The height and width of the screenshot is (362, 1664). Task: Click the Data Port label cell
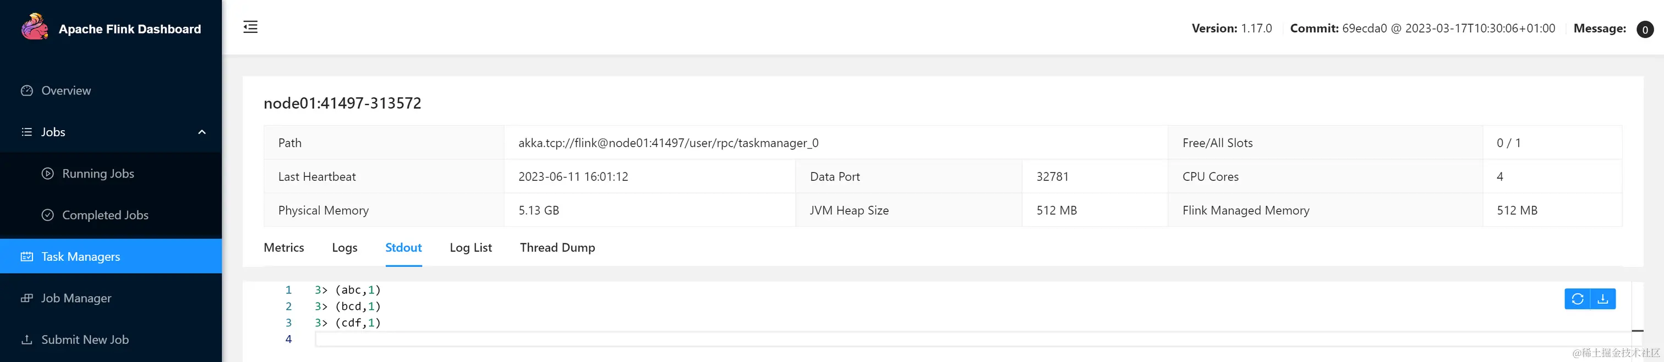point(908,176)
